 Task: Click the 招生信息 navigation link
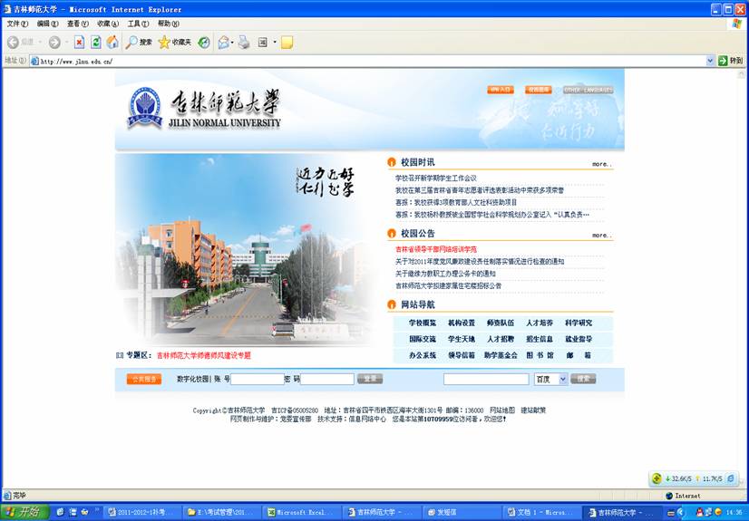(x=540, y=339)
